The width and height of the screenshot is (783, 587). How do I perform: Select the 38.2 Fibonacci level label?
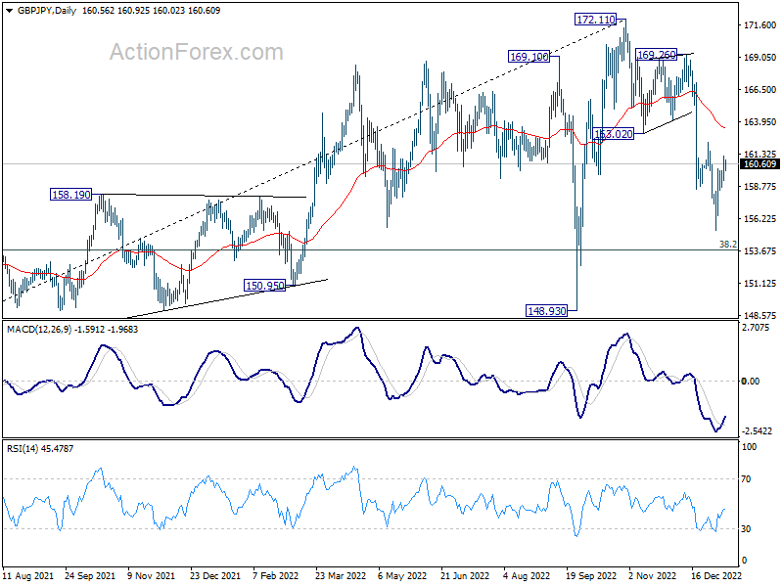(727, 244)
